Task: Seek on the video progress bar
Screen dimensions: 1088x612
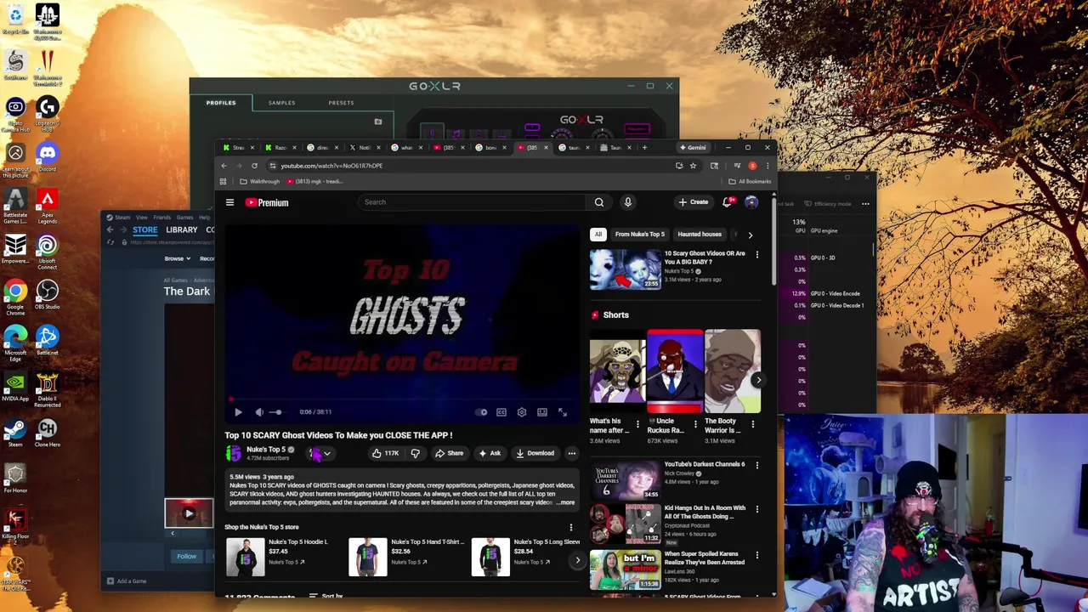Action: pyautogui.click(x=401, y=399)
